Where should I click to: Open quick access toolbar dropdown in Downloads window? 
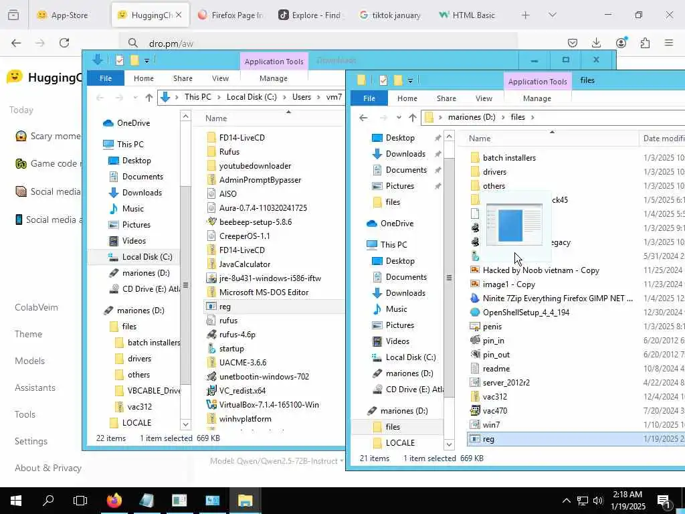(146, 60)
